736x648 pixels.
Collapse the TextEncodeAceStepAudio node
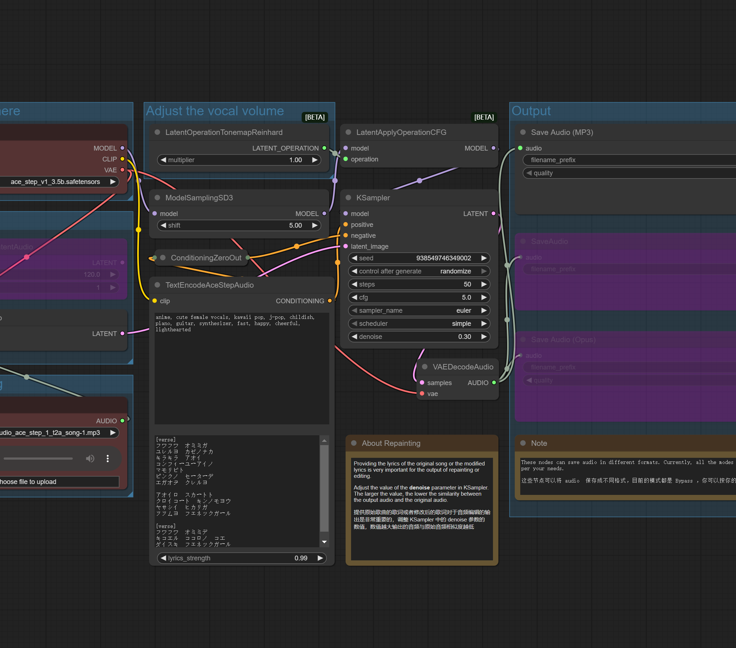[158, 285]
